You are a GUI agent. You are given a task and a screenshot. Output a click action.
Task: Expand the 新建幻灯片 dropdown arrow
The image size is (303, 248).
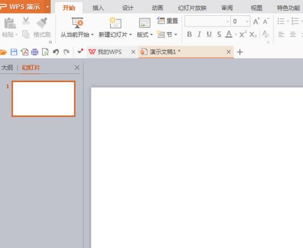point(130,35)
